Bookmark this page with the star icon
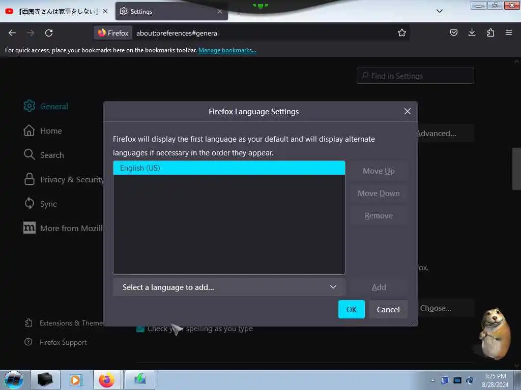Viewport: 521px width, 390px height. (402, 32)
